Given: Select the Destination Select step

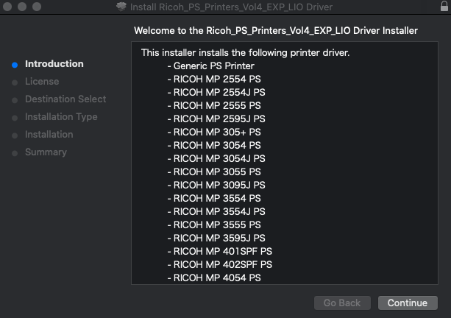Looking at the screenshot, I should pos(65,99).
